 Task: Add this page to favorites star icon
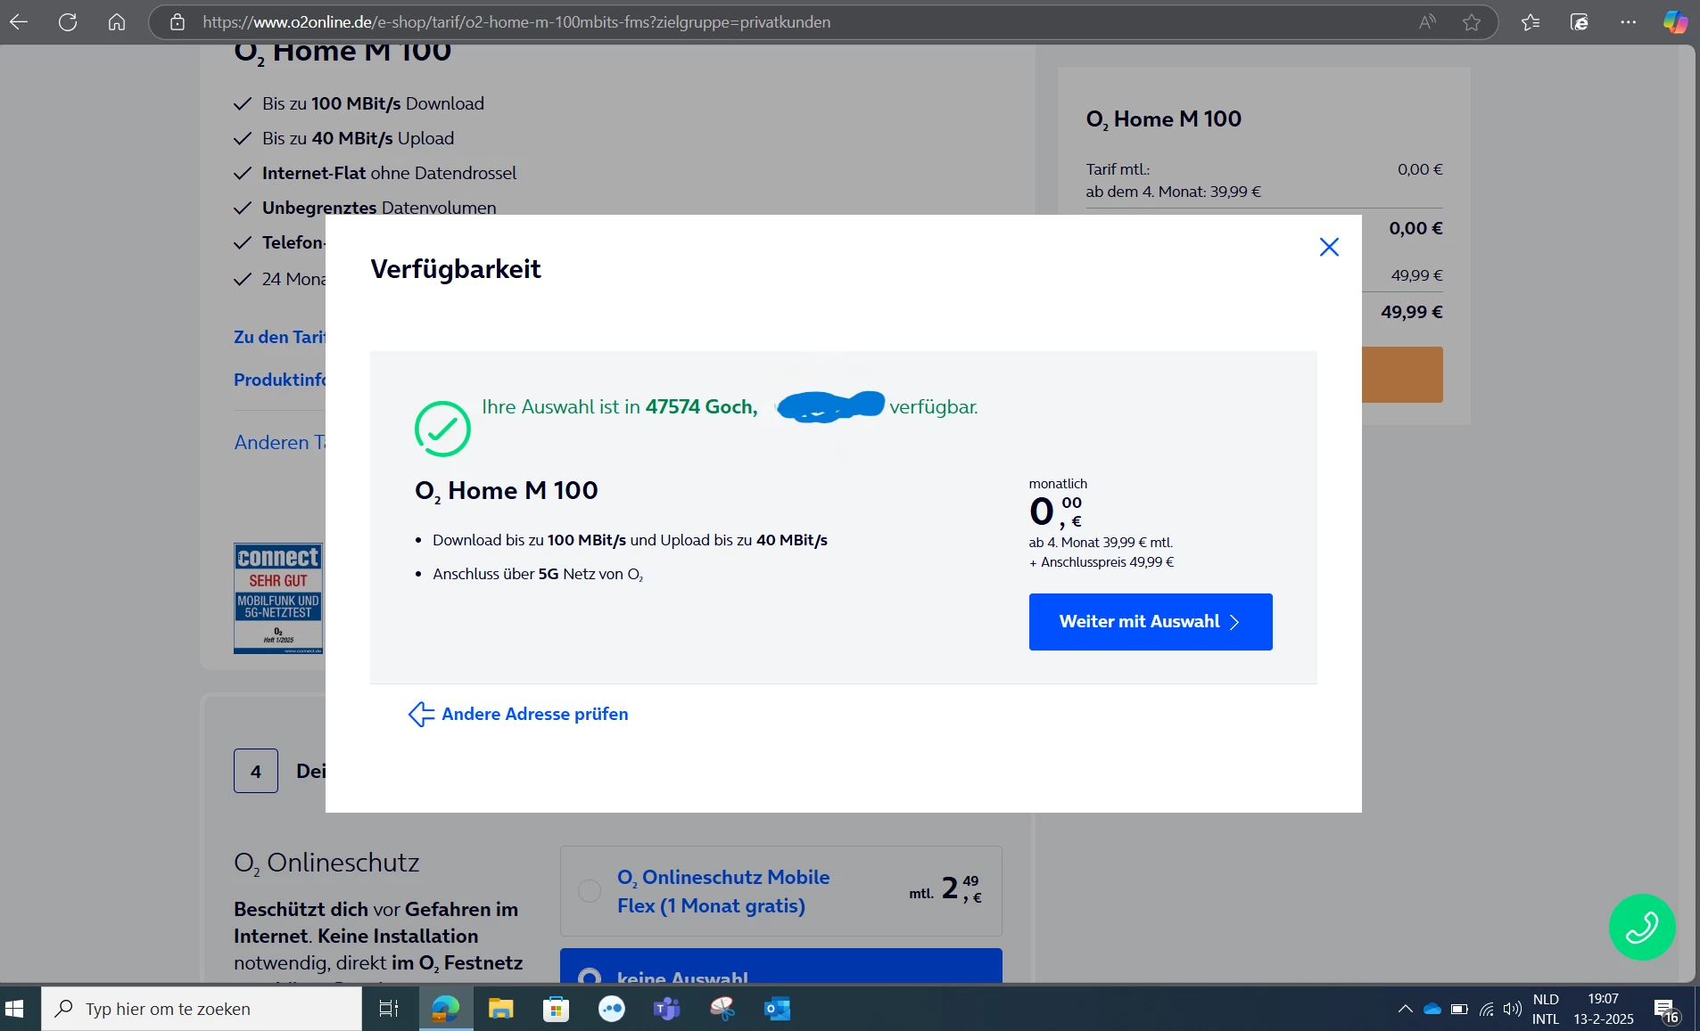[x=1472, y=22]
